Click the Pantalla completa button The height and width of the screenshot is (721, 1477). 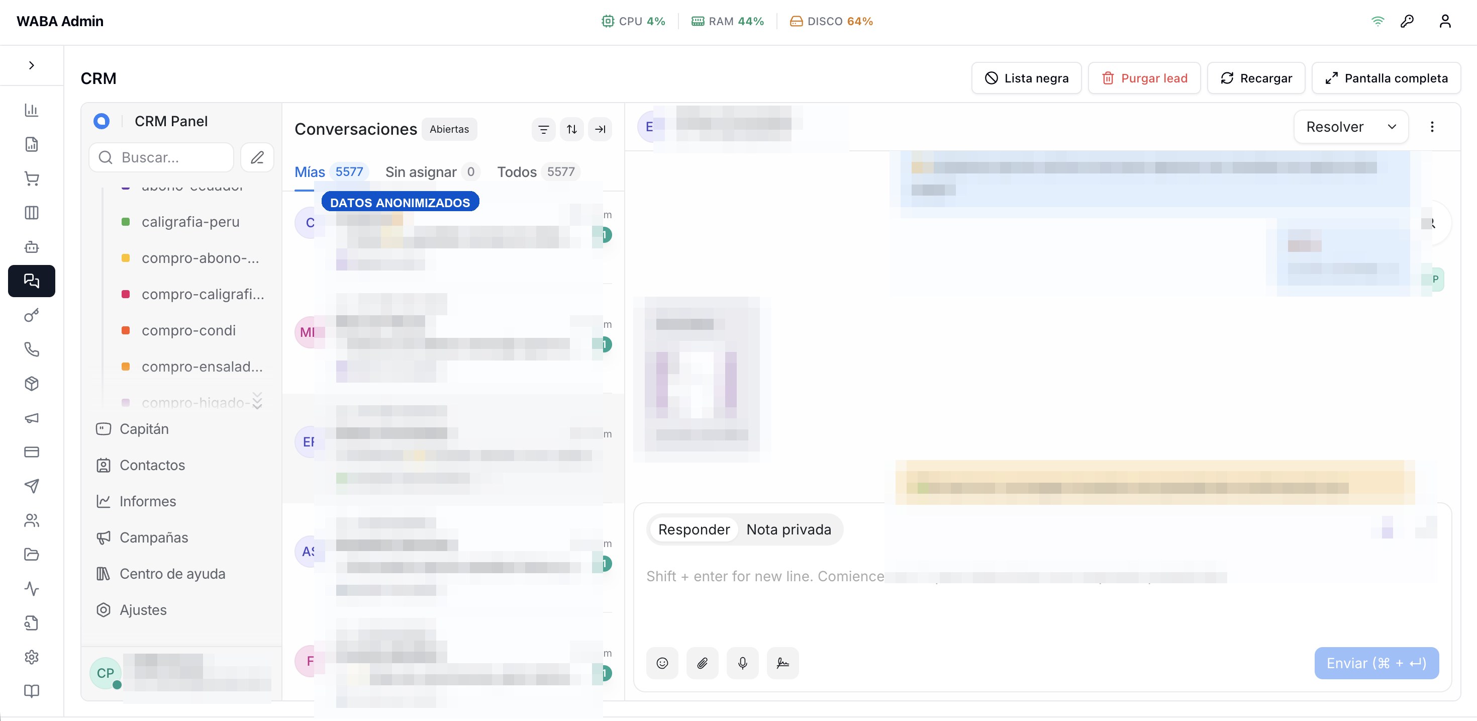pos(1387,78)
